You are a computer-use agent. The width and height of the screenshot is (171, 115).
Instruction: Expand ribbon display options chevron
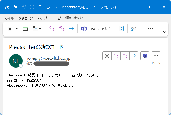pyautogui.click(x=165, y=32)
